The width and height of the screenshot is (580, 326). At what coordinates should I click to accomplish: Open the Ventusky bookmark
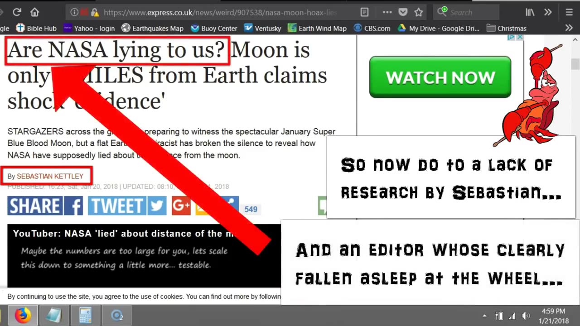click(263, 28)
